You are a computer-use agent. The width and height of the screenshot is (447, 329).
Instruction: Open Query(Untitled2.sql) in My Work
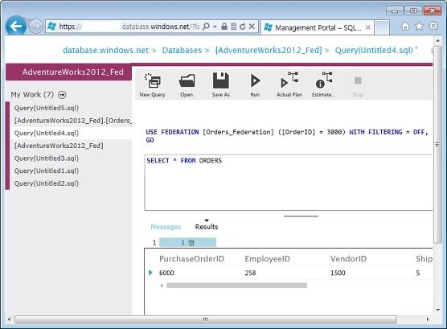[46, 183]
